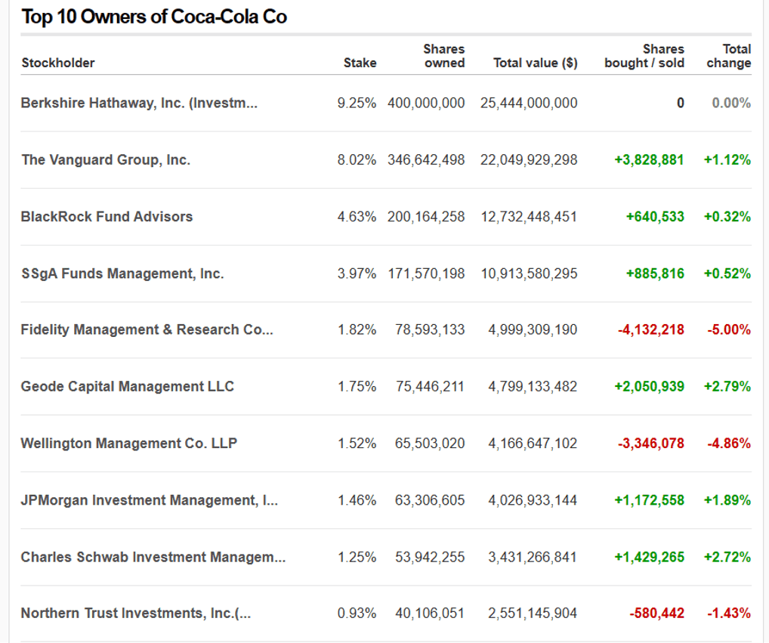This screenshot has width=769, height=643.
Task: Open JPMorgan Investment Management entry
Action: click(150, 500)
